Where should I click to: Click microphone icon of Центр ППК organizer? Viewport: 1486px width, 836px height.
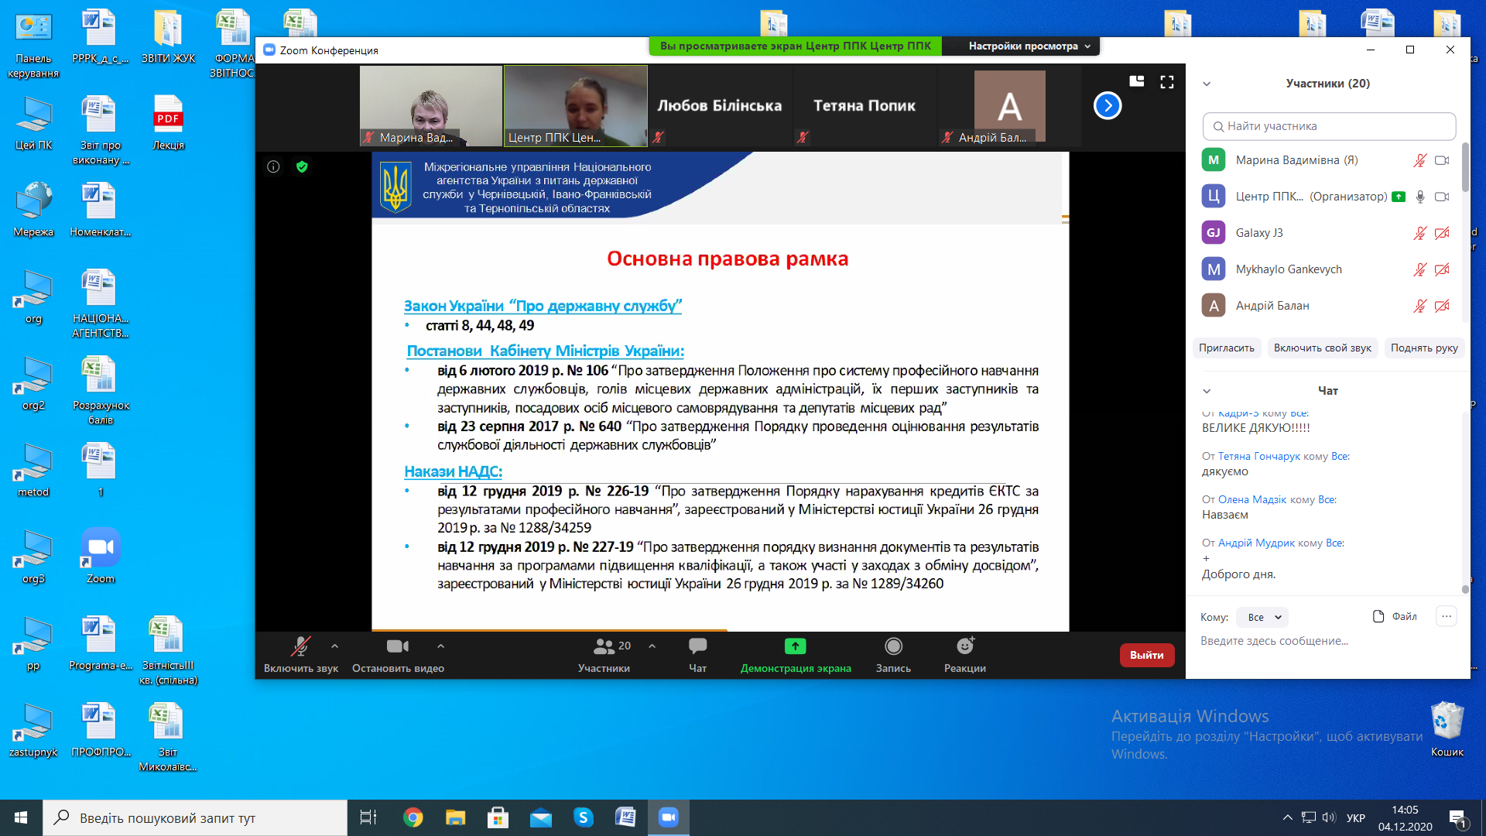click(x=1419, y=197)
